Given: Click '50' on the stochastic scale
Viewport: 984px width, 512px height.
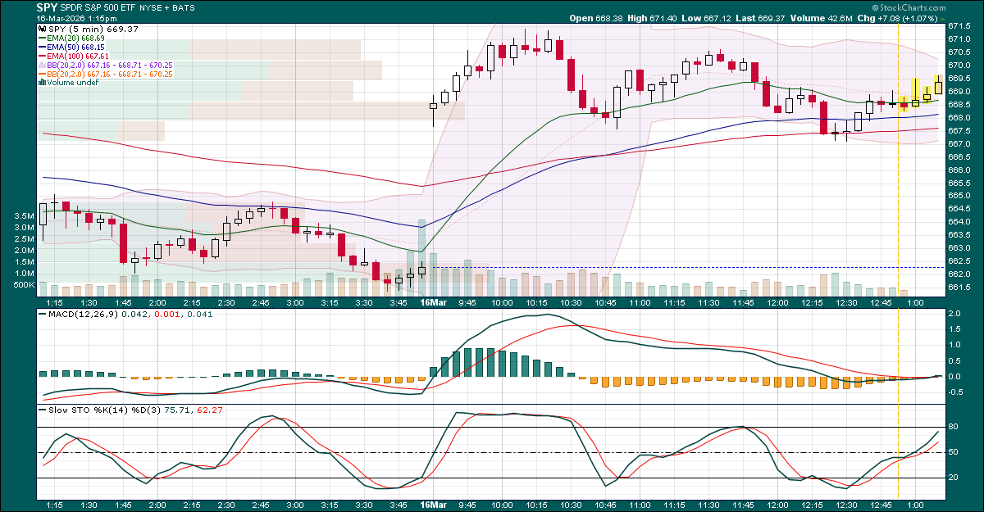Looking at the screenshot, I should pos(954,452).
